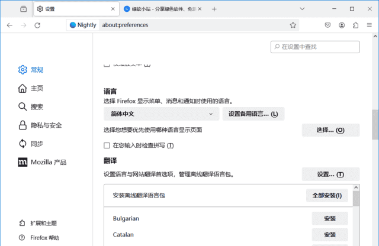Viewport: 379px width, 246px height.
Task: Click the magnifier icon beside 搜索
Action: pyautogui.click(x=23, y=106)
